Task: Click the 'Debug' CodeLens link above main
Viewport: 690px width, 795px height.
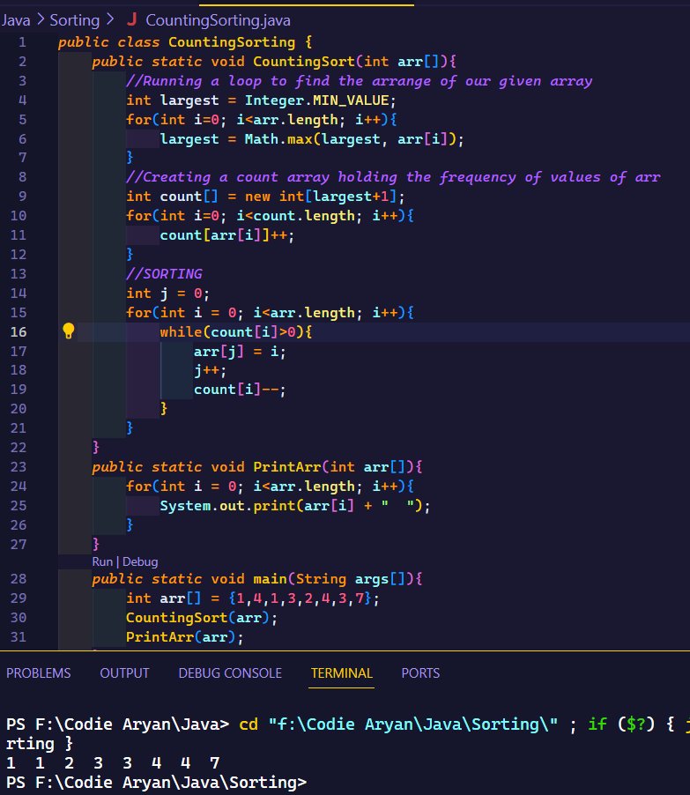Action: [140, 561]
